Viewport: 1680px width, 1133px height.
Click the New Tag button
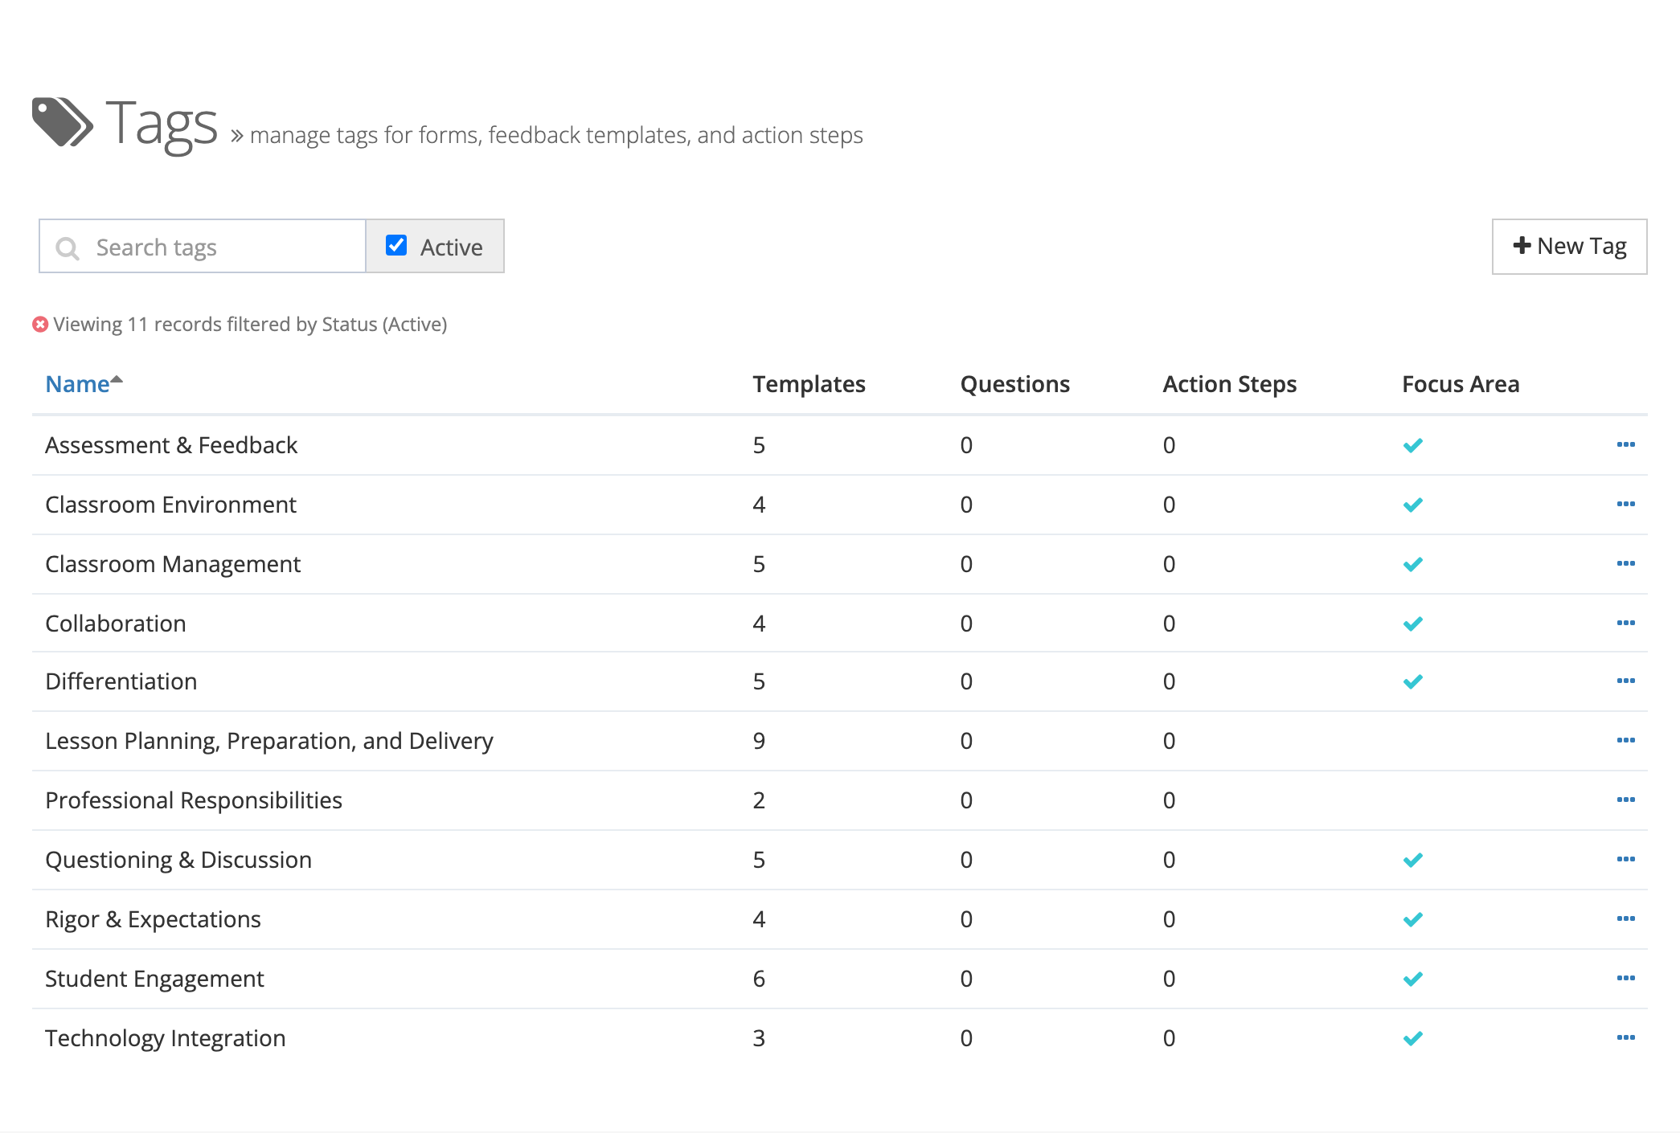click(x=1569, y=247)
